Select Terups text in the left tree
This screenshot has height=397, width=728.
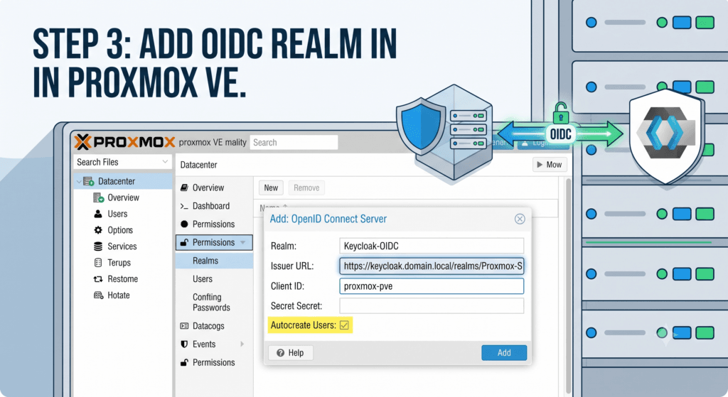[x=119, y=263]
